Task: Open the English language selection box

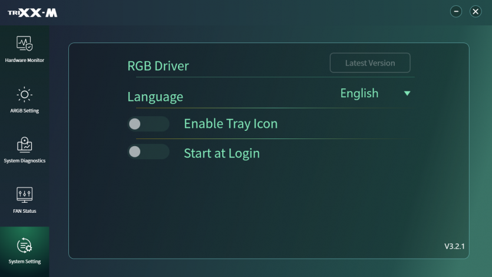Action: coord(359,94)
